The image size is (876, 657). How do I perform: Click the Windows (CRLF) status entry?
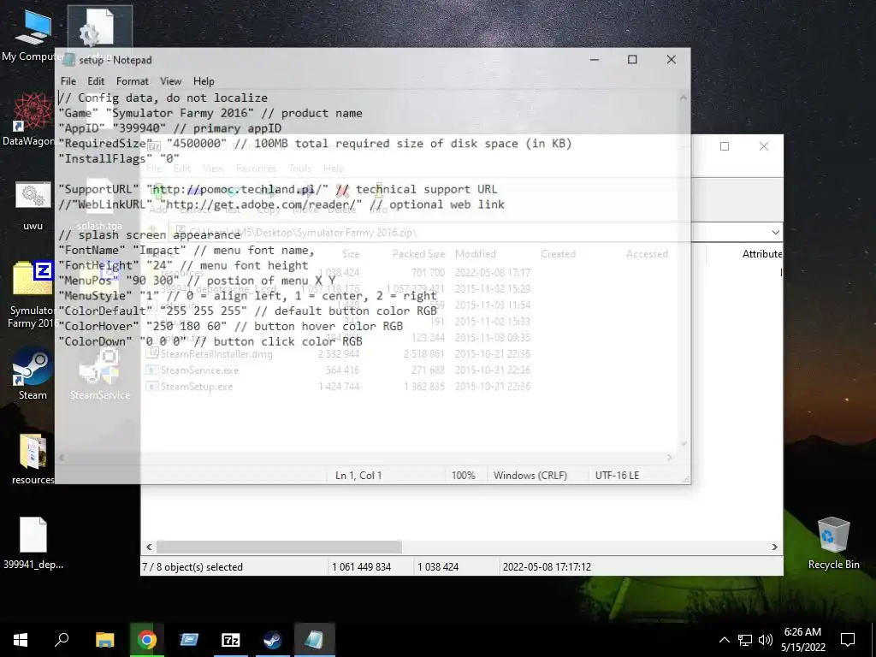[530, 476]
